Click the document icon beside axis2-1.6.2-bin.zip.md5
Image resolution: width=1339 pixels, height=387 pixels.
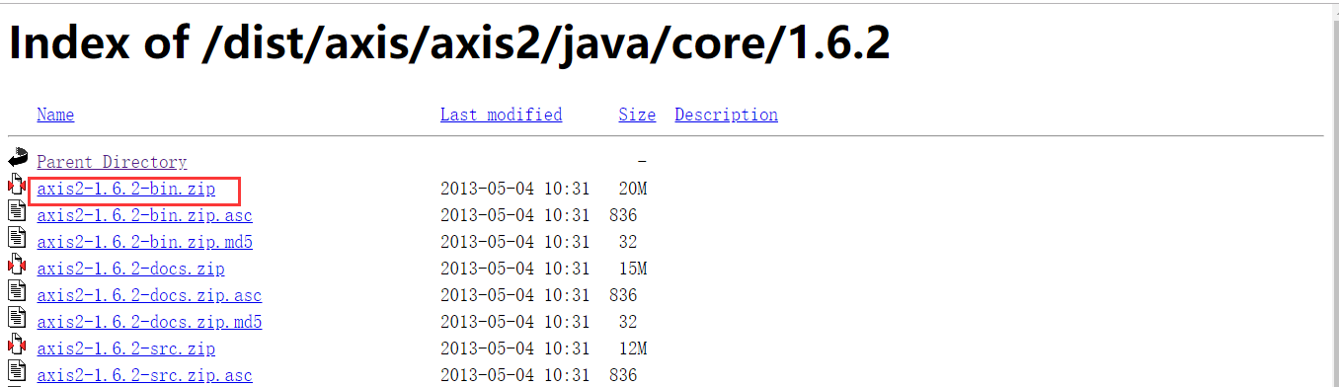(x=17, y=237)
